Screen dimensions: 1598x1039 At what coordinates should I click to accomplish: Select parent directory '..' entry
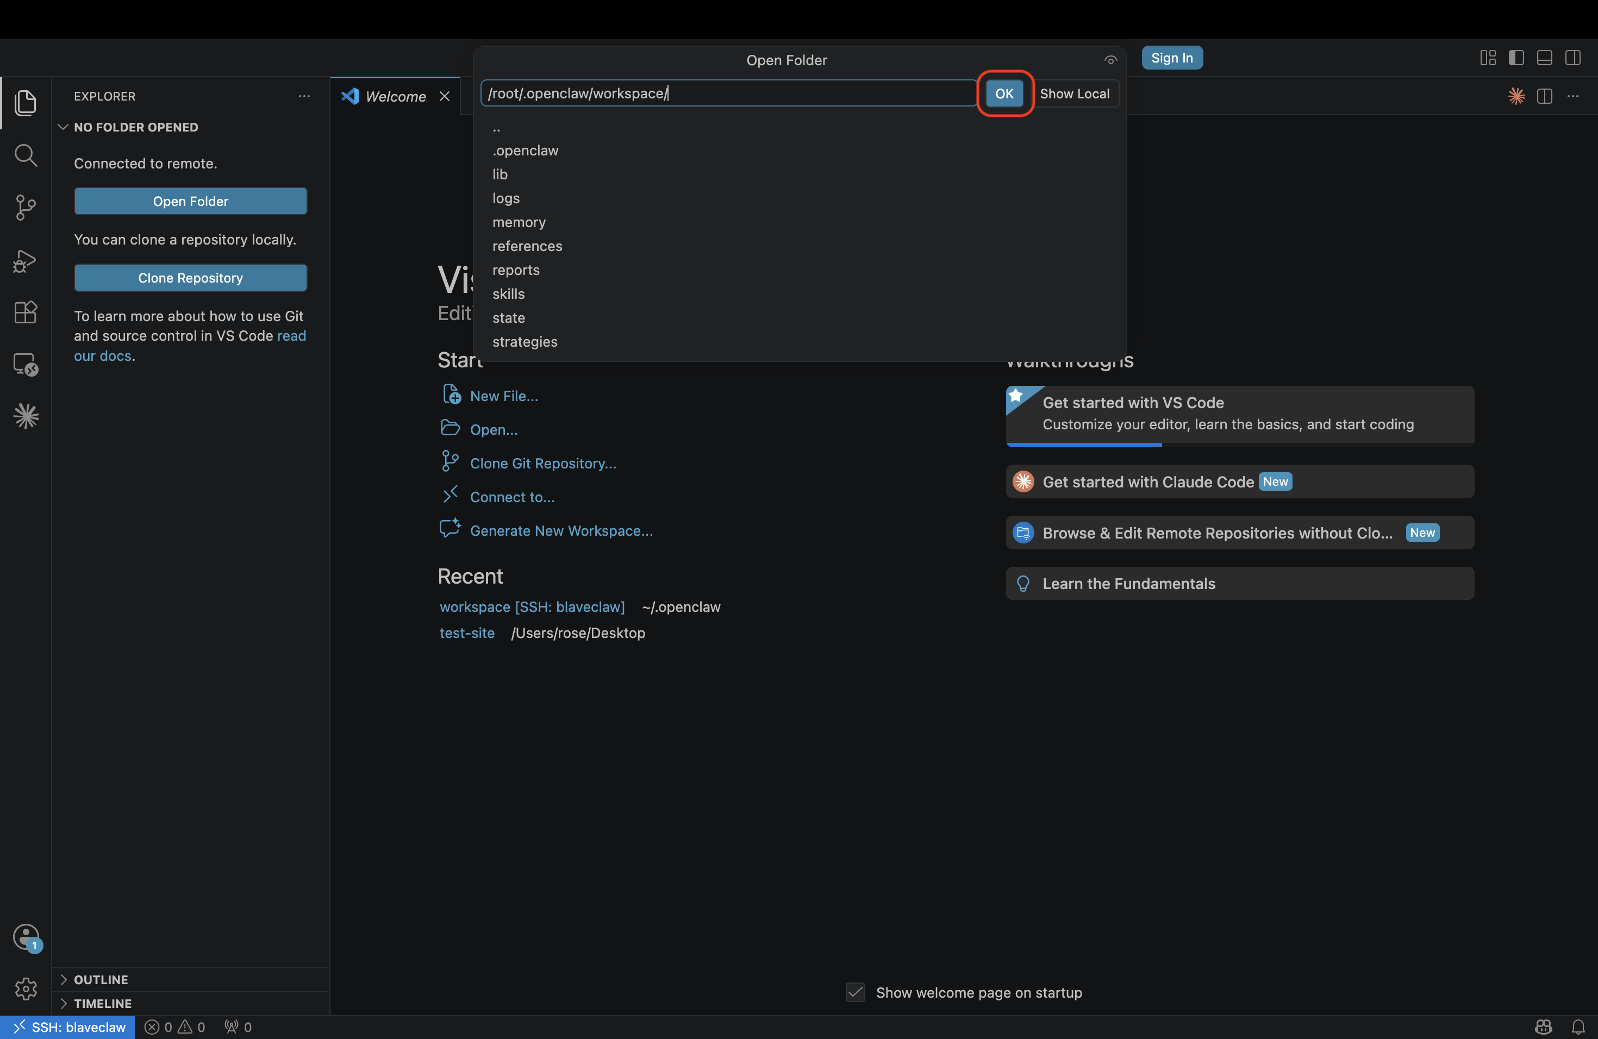coord(799,127)
